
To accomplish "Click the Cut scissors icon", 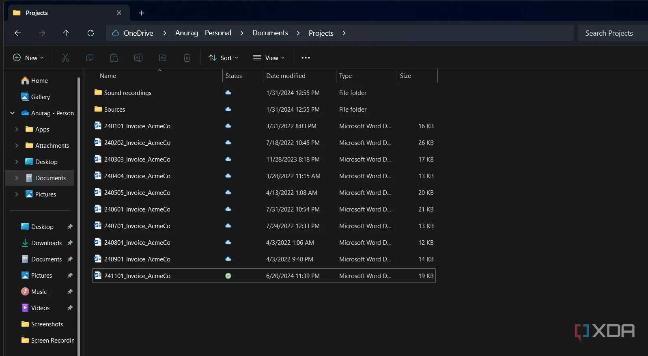I will 65,58.
